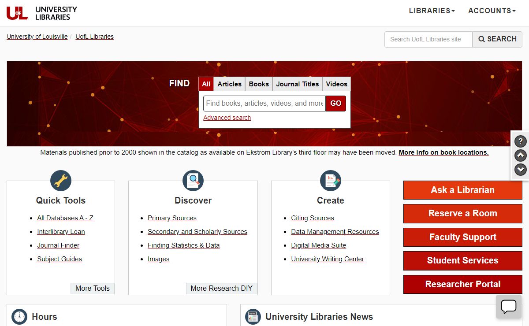Open More info on book locations link

click(x=443, y=152)
